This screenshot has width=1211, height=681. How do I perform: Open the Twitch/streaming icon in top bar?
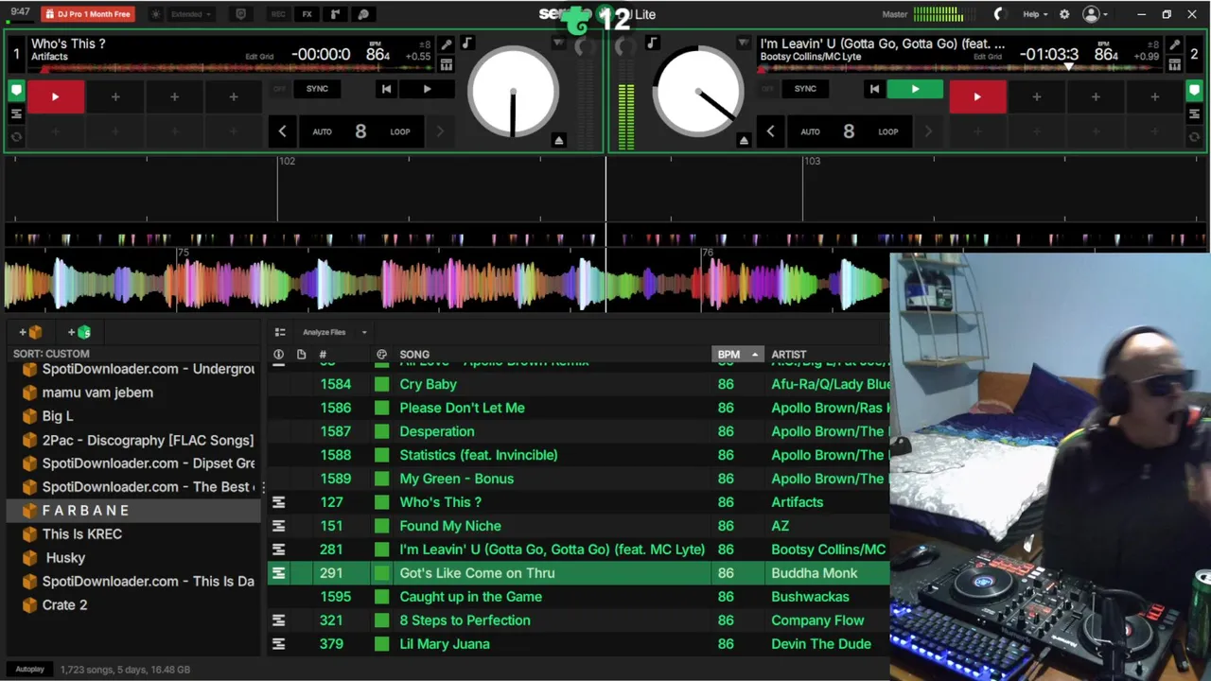click(240, 14)
